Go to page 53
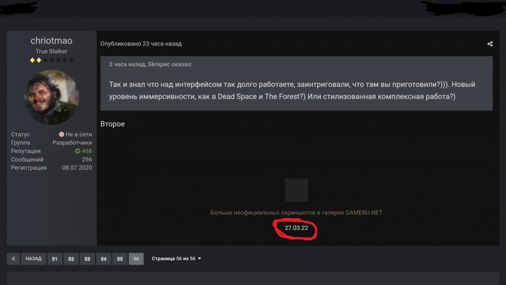This screenshot has width=506, height=285. pos(87,259)
